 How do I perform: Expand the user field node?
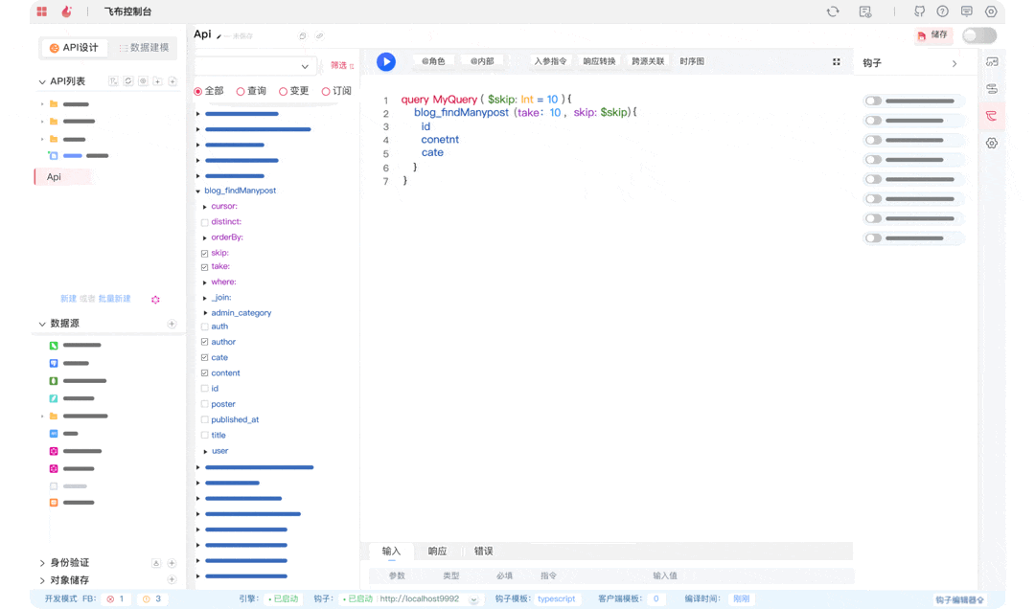pyautogui.click(x=205, y=451)
